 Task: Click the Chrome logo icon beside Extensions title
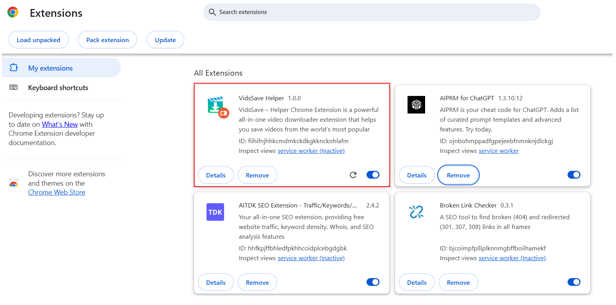13,12
